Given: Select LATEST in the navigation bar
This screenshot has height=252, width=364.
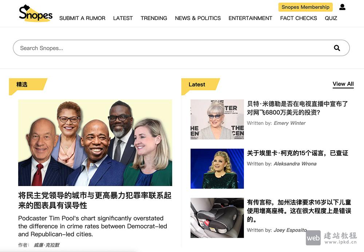Looking at the screenshot, I should pyautogui.click(x=123, y=18).
